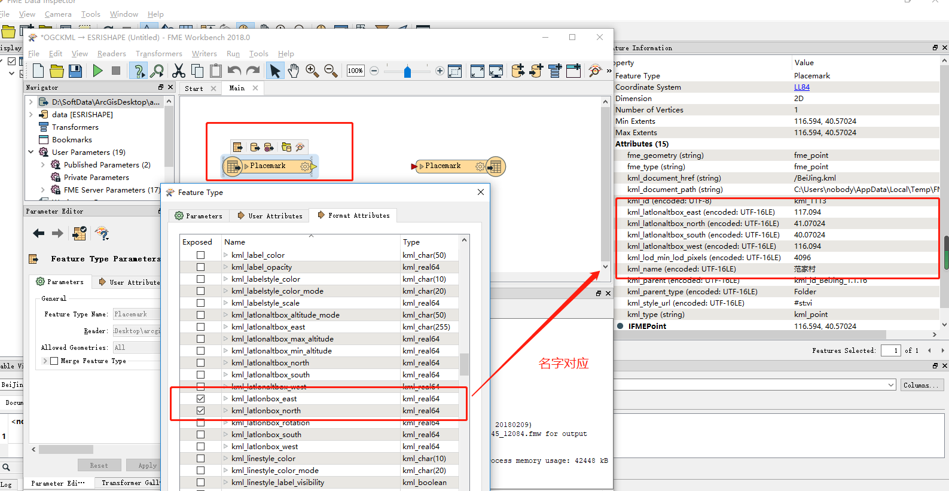Click the zoom level slider handle
Screen dimensions: 949x491
(x=407, y=72)
